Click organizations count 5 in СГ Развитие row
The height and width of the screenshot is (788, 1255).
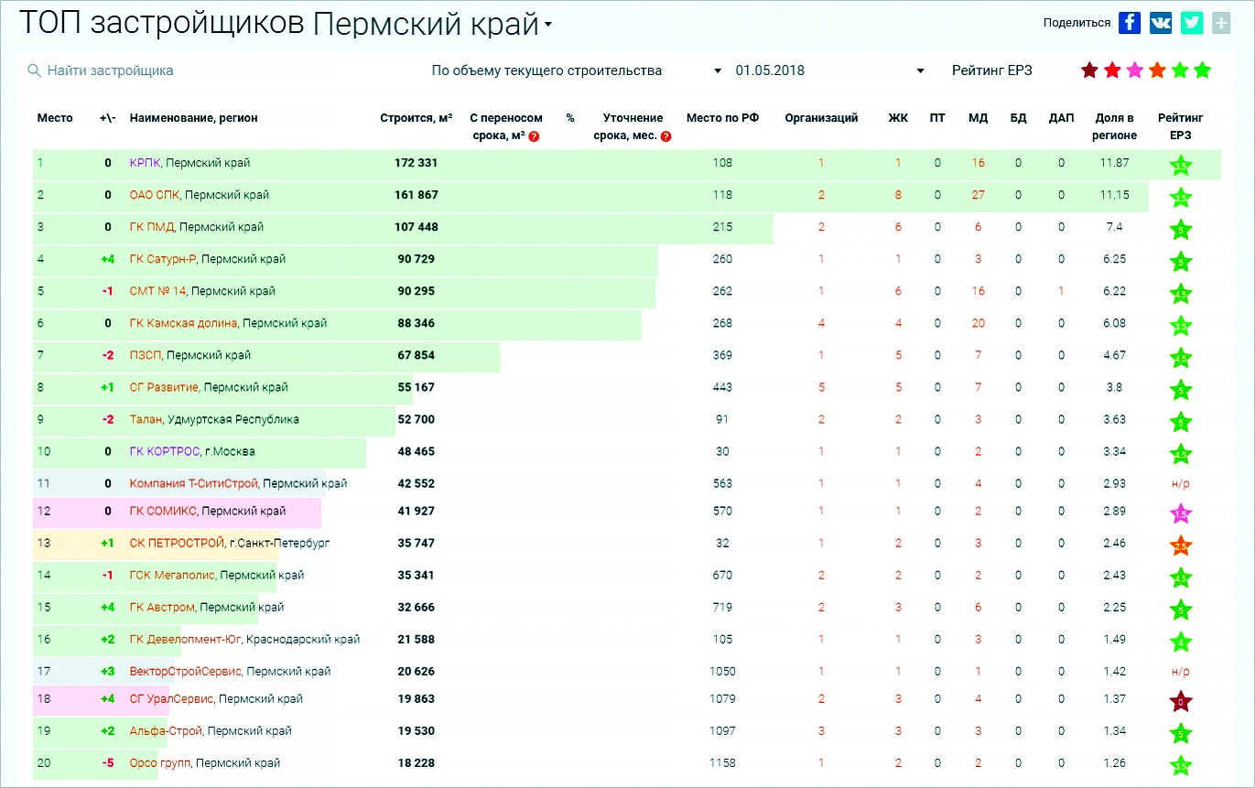click(x=821, y=387)
